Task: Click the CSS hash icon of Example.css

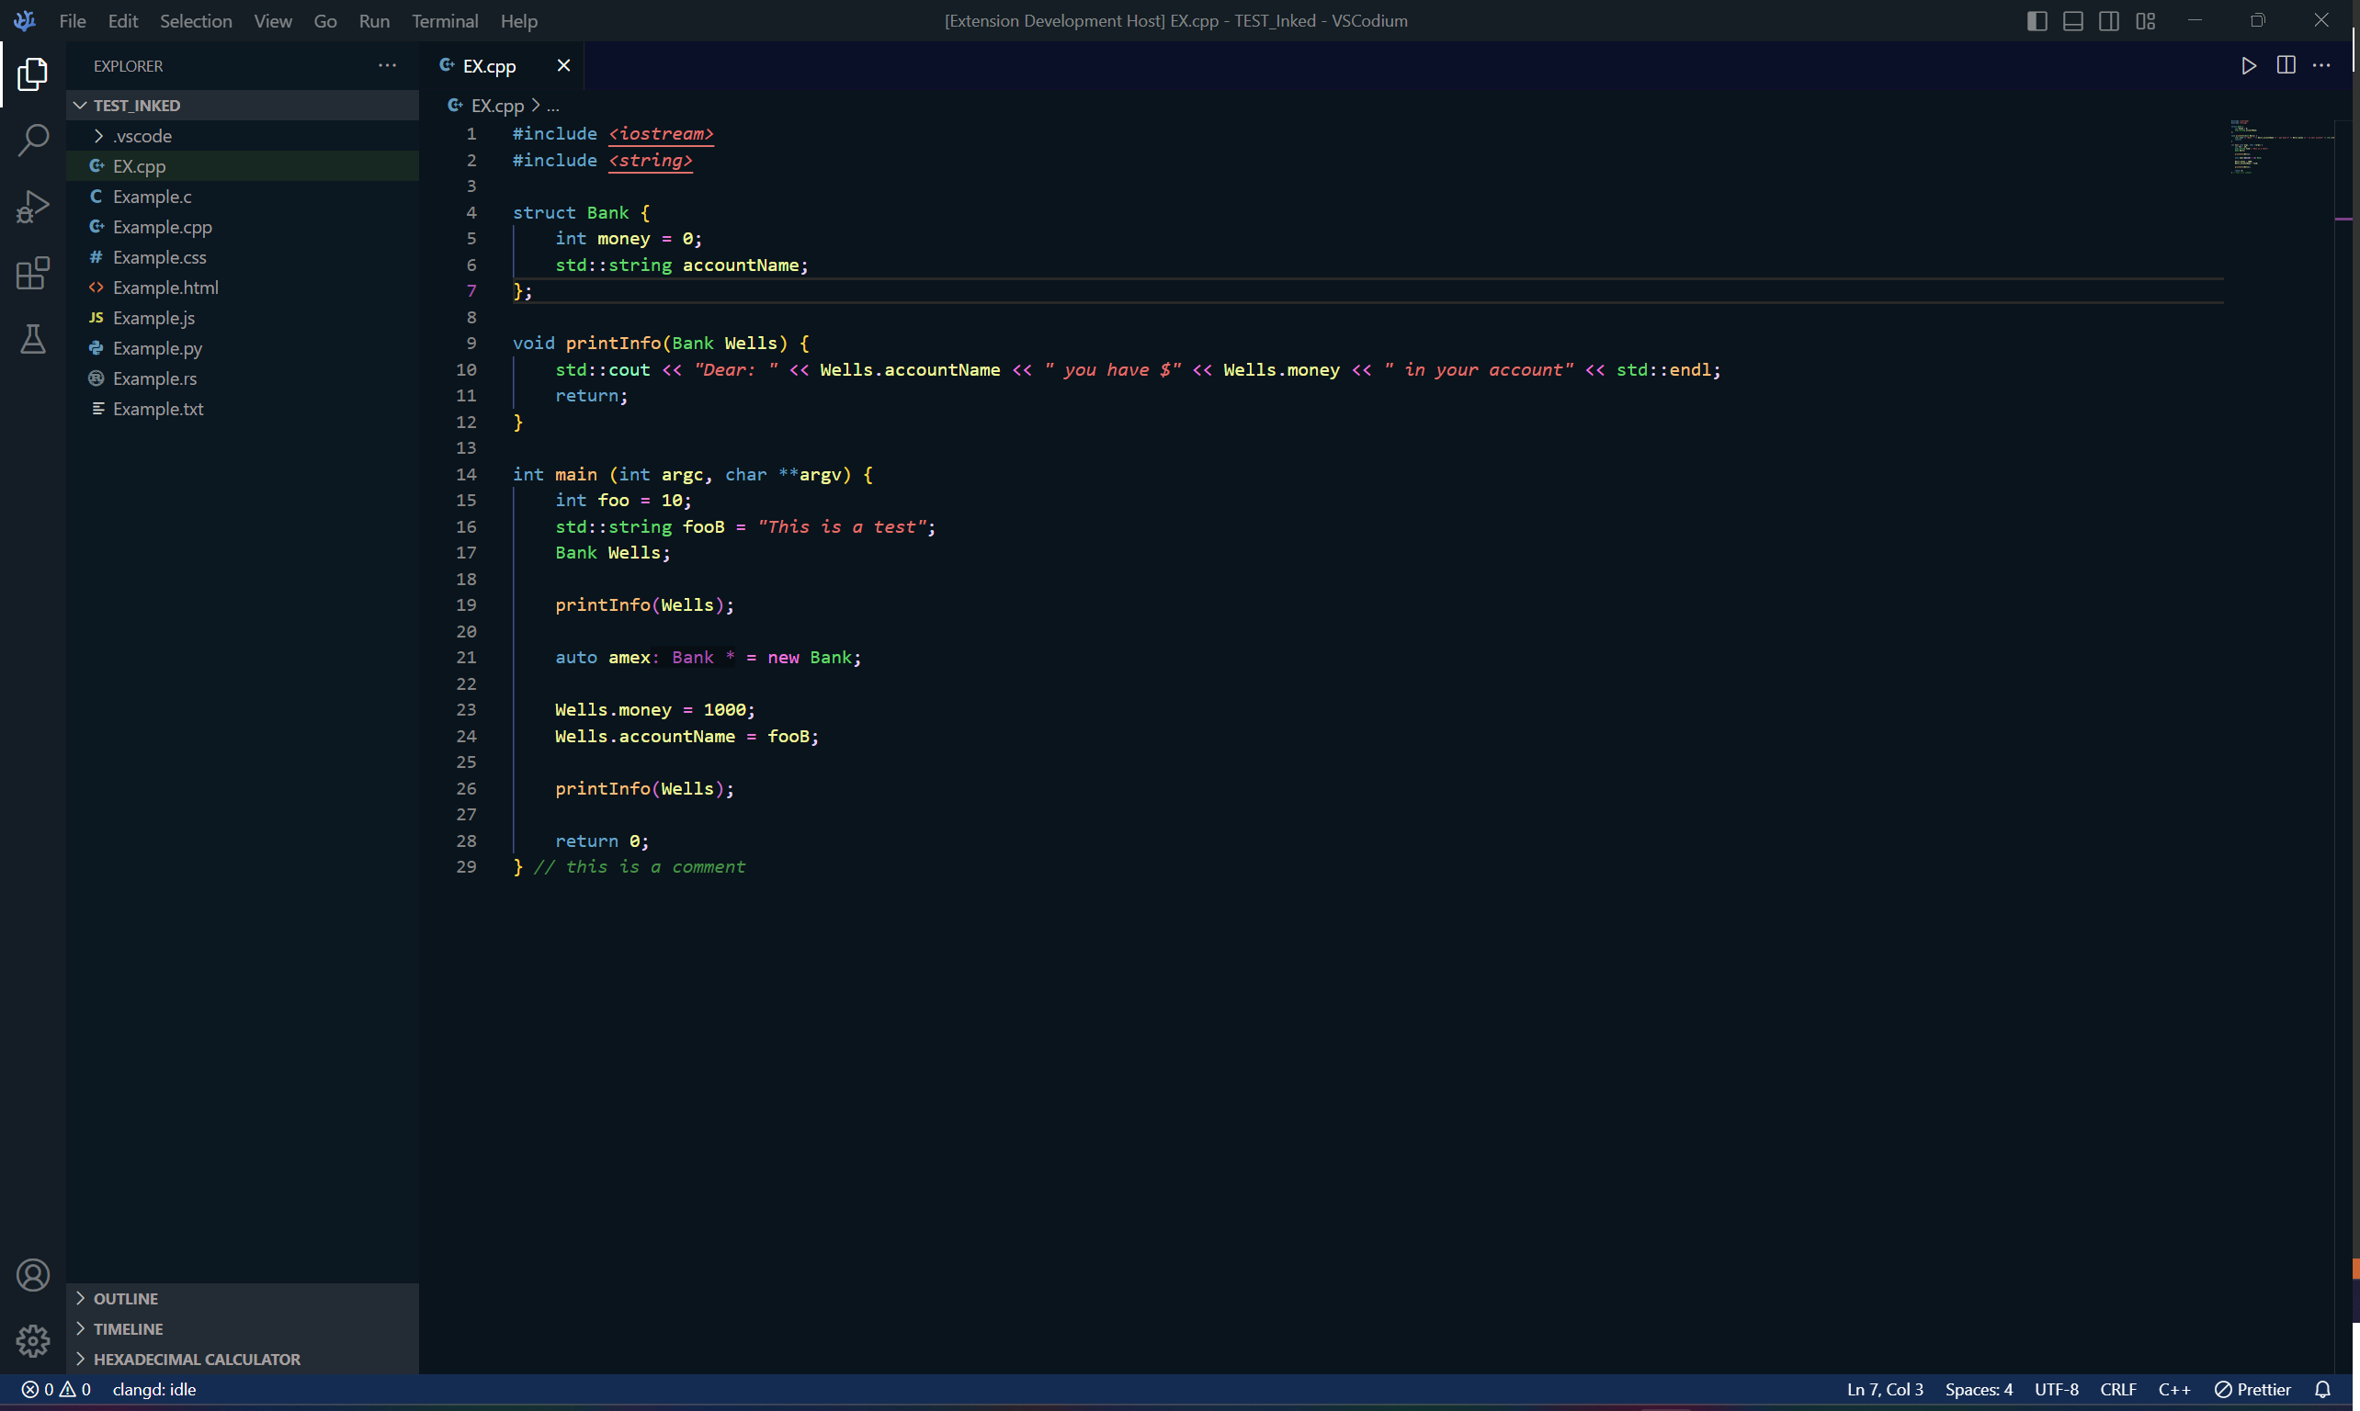Action: point(96,256)
